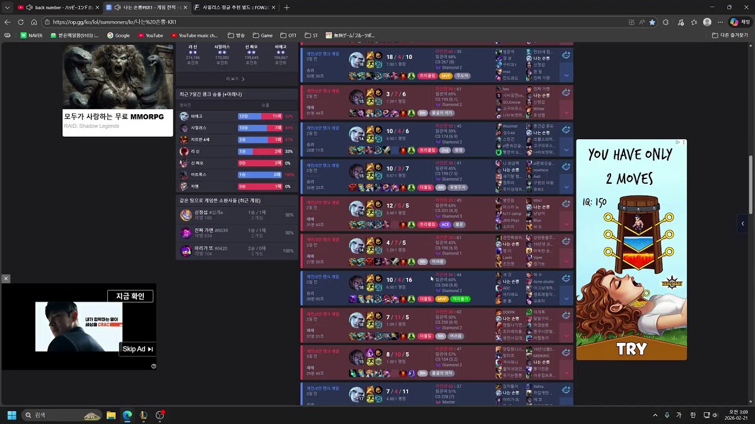Click the 비에고 champion icon in winrate list
The image size is (755, 424).
(x=184, y=116)
